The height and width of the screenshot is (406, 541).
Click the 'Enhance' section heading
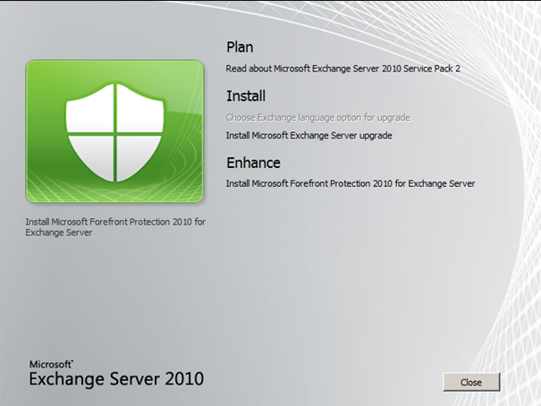[x=253, y=163]
